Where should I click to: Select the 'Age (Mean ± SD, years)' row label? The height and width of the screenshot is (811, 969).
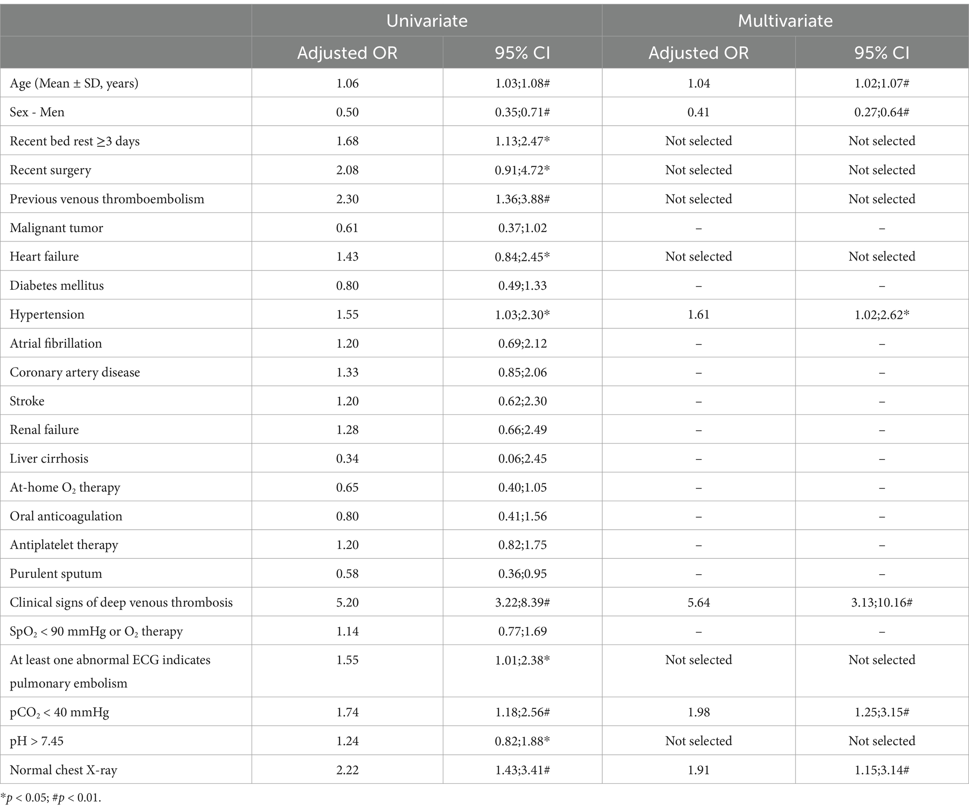(x=74, y=83)
